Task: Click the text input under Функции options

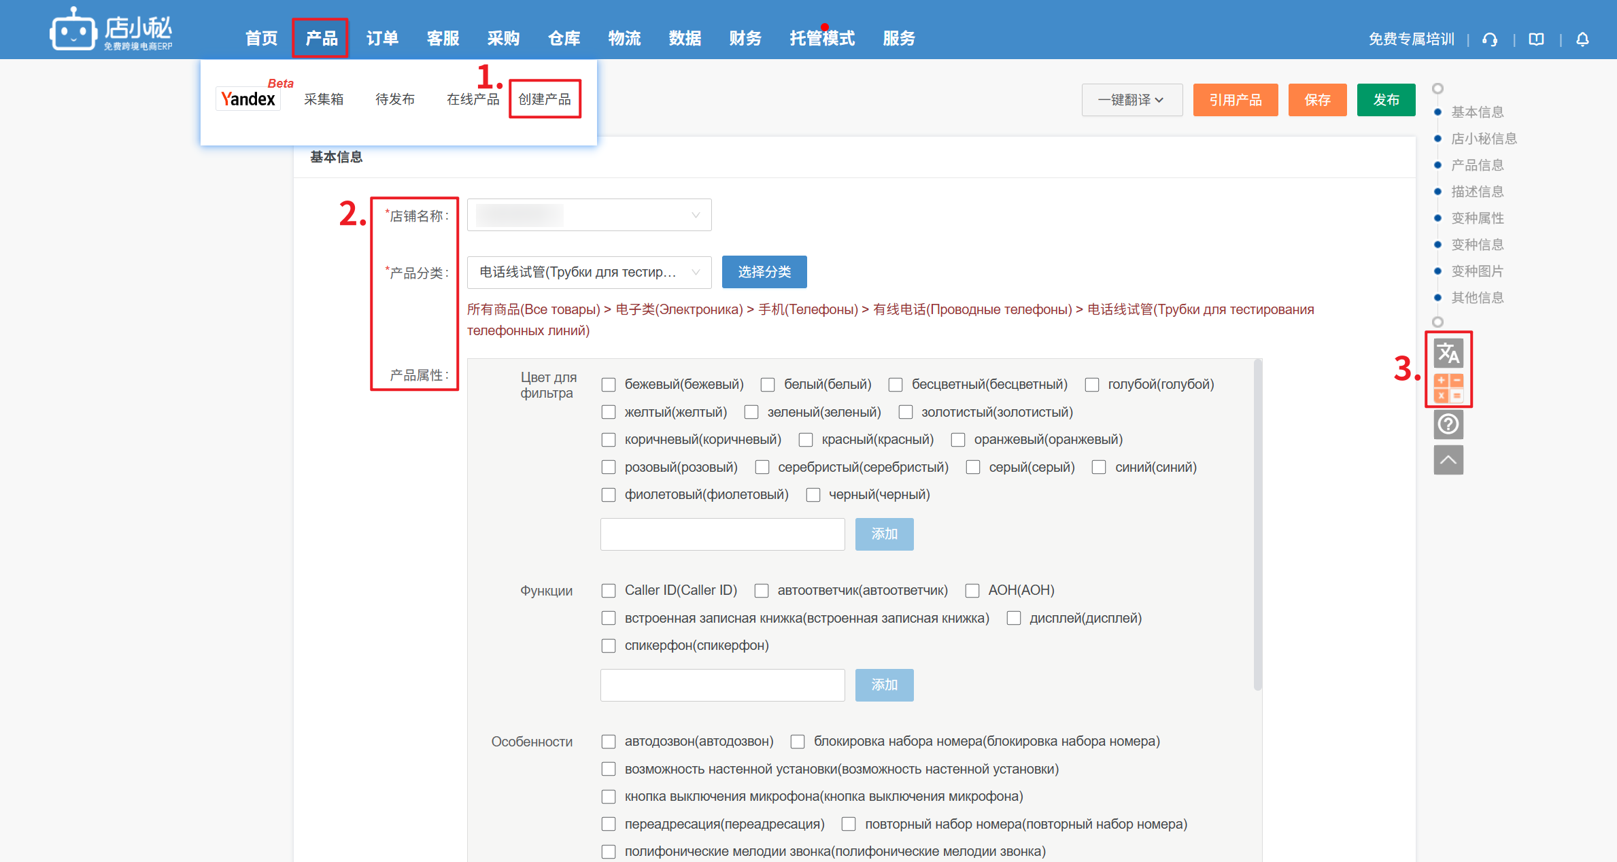Action: click(722, 685)
